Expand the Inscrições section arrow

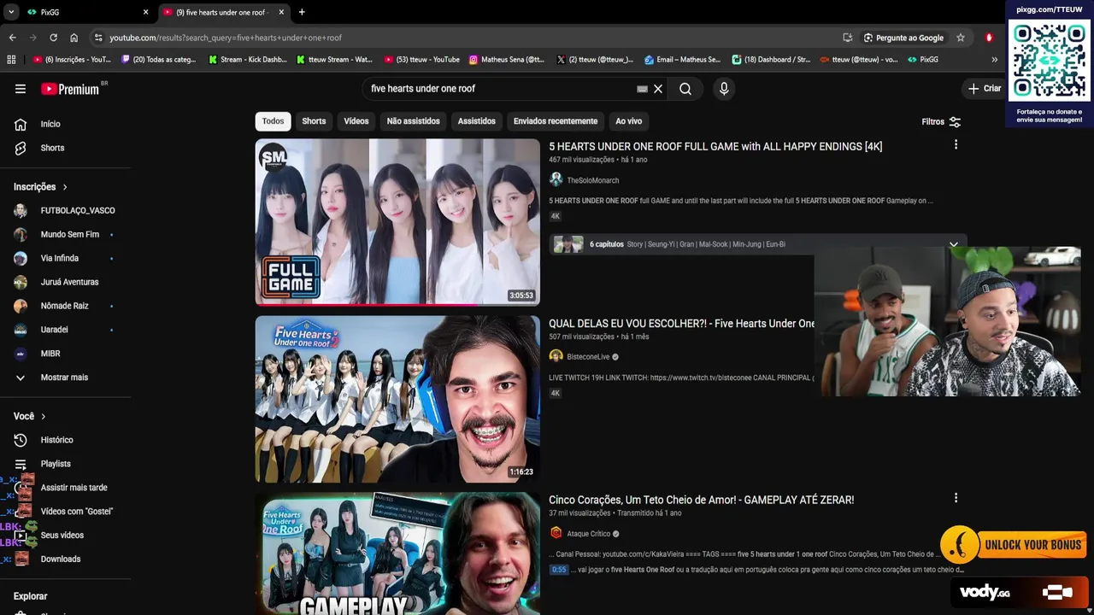(x=65, y=187)
